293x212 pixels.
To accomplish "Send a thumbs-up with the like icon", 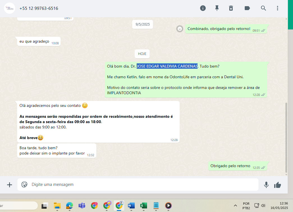I will pyautogui.click(x=278, y=185).
